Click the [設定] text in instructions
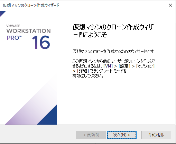This screenshot has height=144, width=176. 124,66
